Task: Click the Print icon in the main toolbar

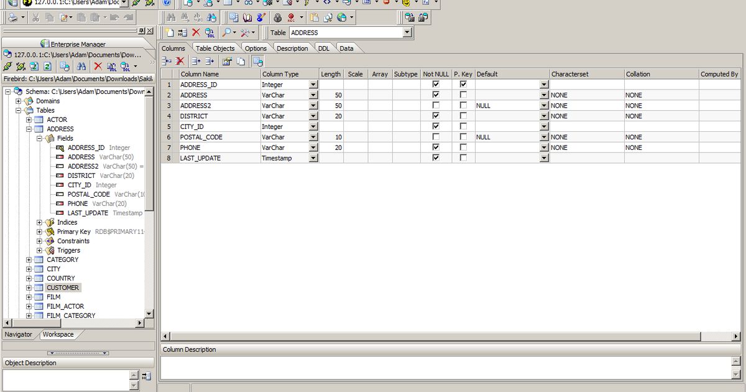Action: pyautogui.click(x=14, y=17)
